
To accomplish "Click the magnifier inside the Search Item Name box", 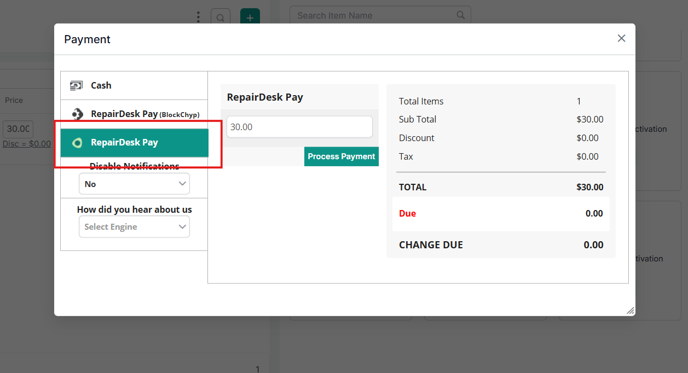I will [460, 15].
